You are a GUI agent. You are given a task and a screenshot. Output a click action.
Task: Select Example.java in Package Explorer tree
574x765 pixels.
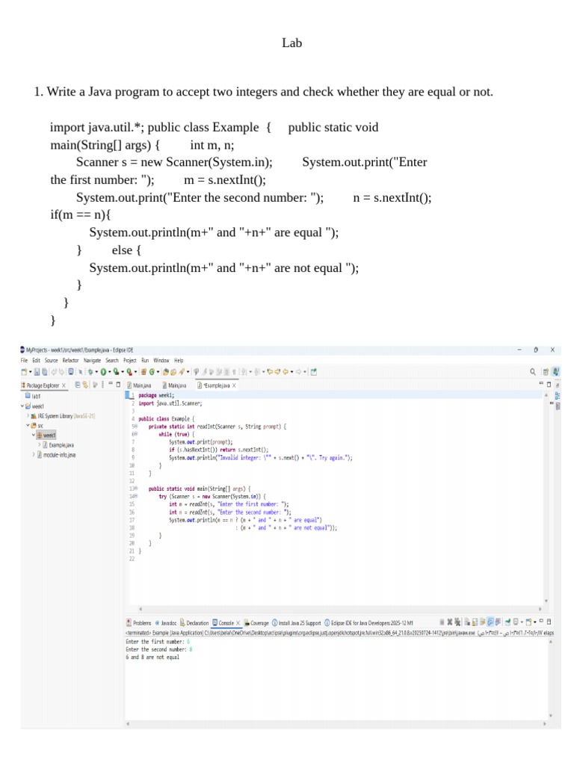pyautogui.click(x=58, y=445)
